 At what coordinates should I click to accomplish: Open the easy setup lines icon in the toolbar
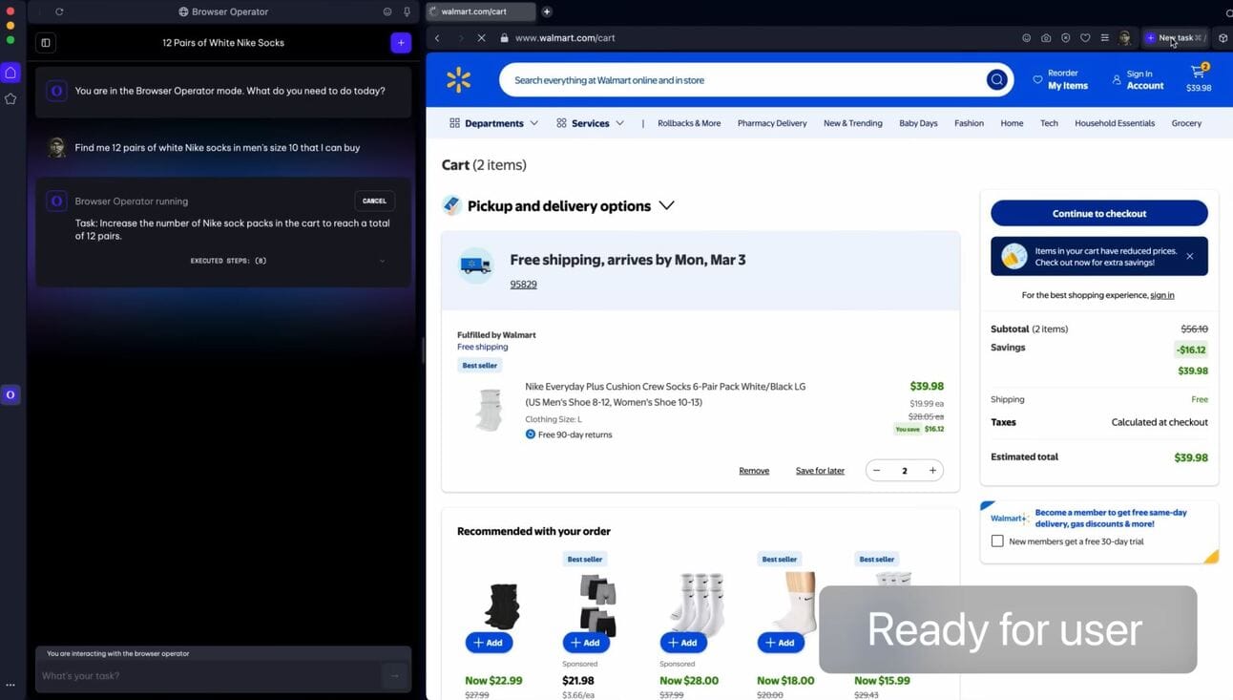click(x=1104, y=38)
